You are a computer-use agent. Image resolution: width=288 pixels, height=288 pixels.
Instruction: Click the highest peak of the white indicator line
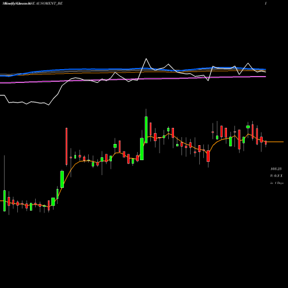tap(146, 59)
